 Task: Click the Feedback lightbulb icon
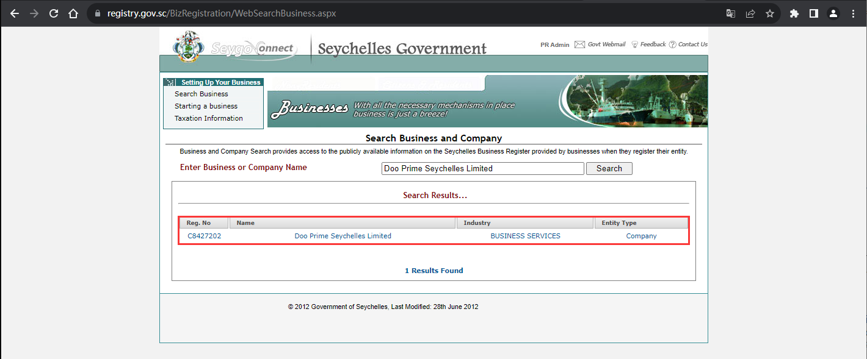click(634, 44)
